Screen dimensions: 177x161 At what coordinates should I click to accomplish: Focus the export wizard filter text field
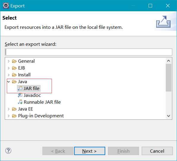[88, 52]
